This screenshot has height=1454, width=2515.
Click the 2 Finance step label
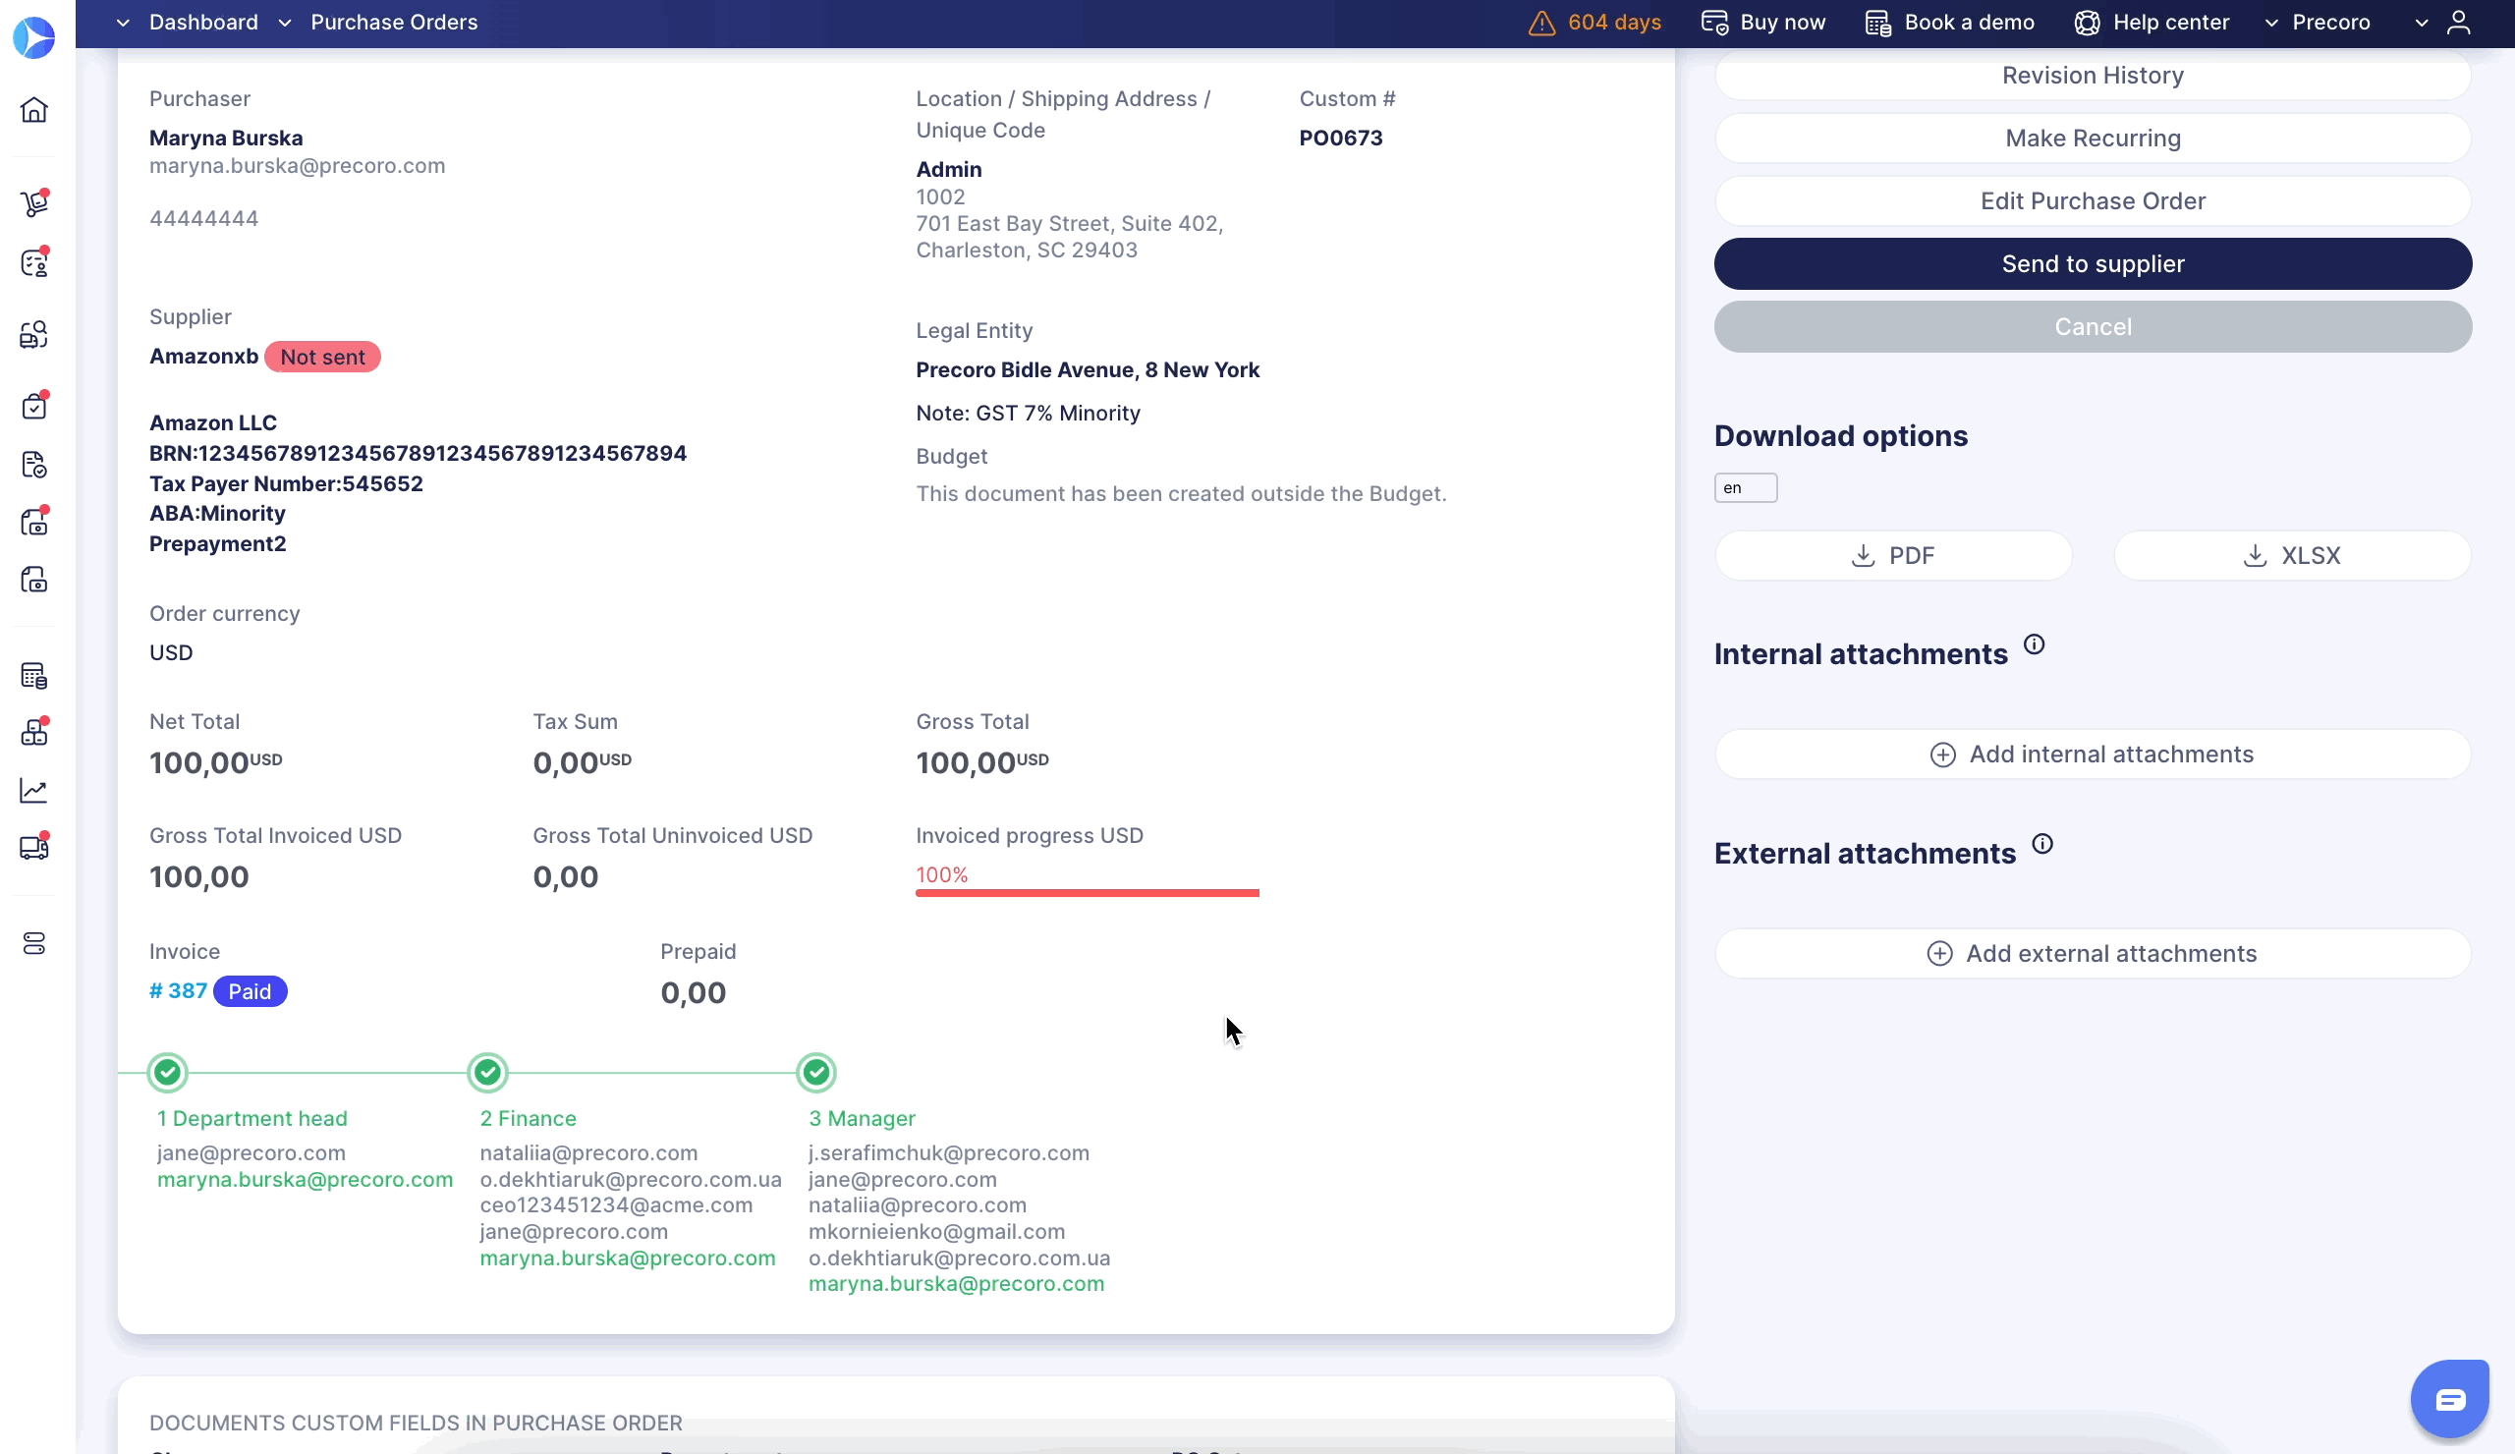(x=528, y=1118)
